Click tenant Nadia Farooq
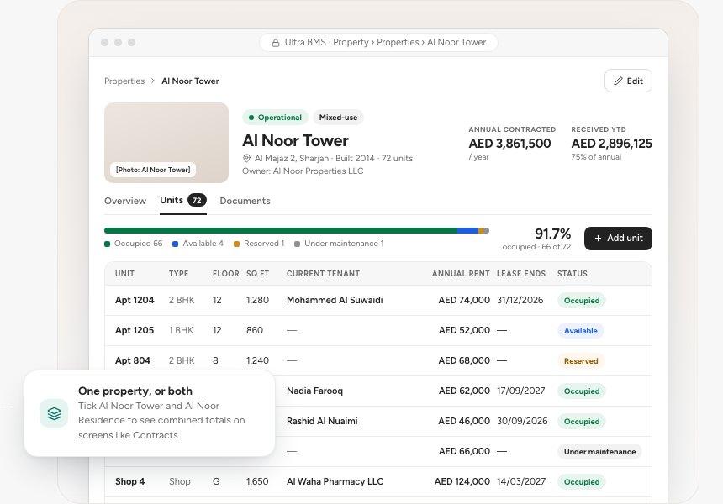 pyautogui.click(x=315, y=391)
